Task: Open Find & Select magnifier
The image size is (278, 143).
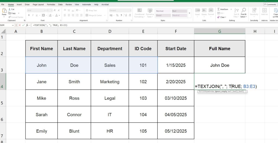Action: pyautogui.click(x=244, y=13)
